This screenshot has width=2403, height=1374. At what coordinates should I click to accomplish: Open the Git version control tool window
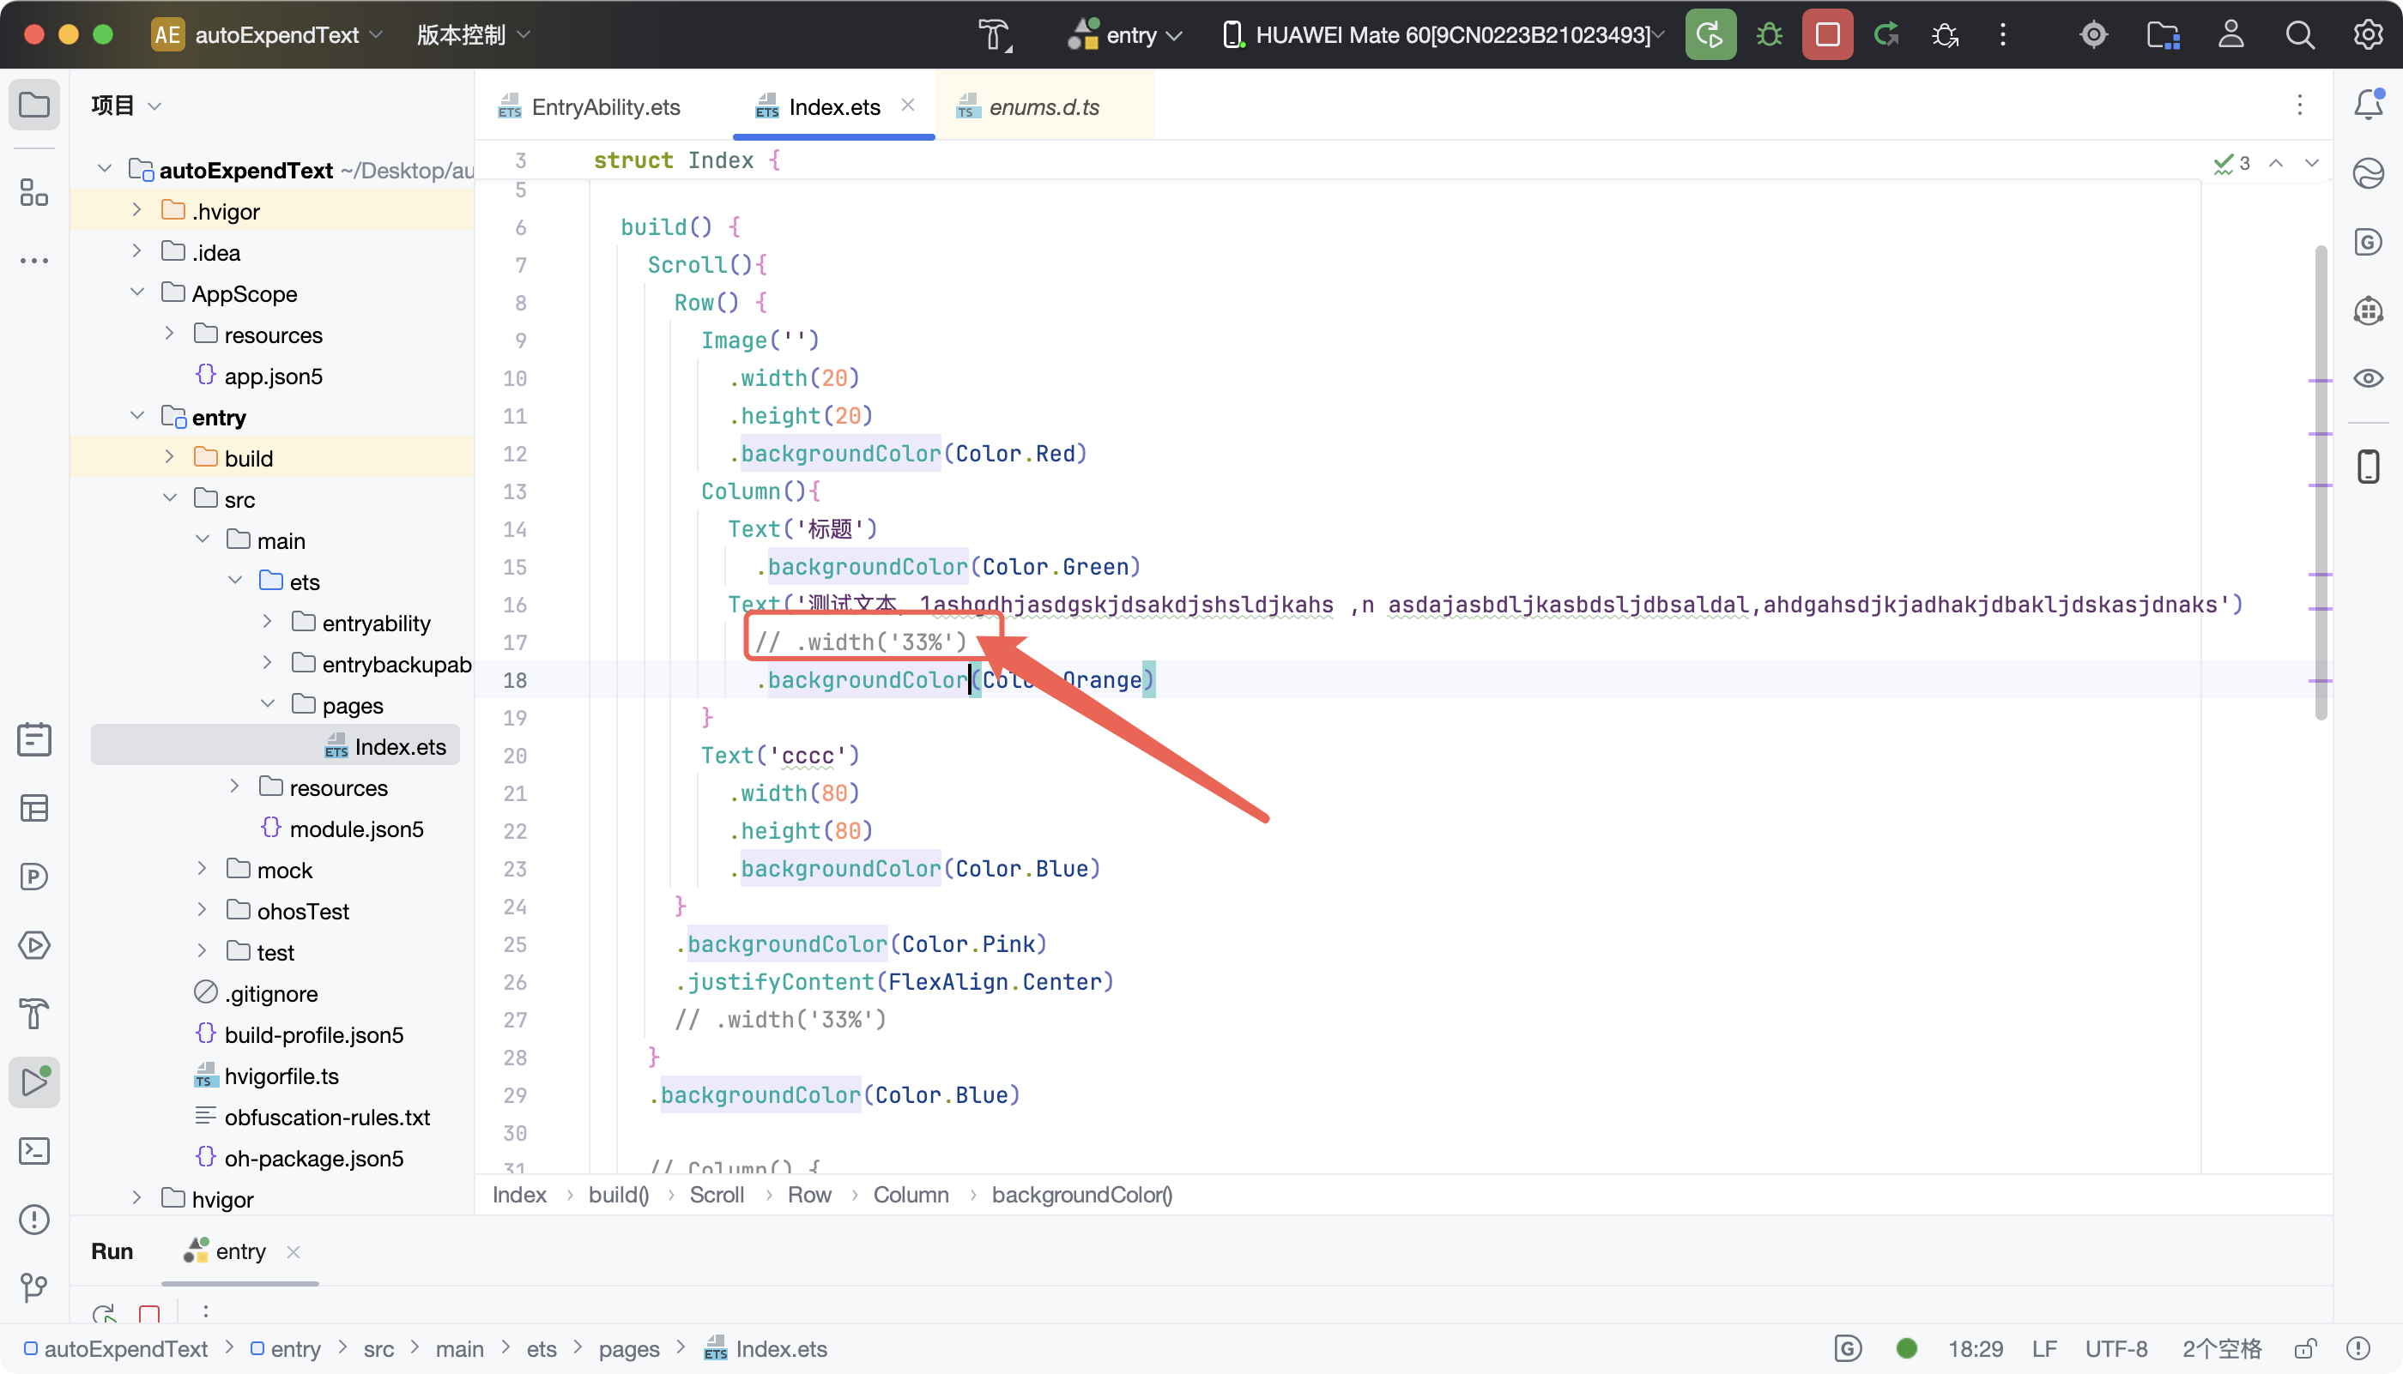pos(34,1287)
